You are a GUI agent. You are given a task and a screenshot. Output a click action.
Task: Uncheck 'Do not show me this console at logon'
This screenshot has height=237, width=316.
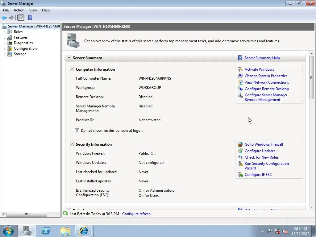(77, 131)
